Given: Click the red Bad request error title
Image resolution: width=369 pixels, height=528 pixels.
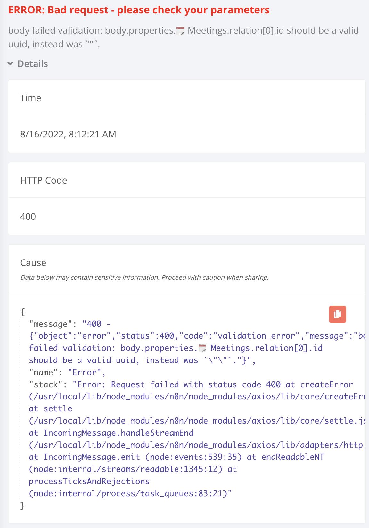Looking at the screenshot, I should [139, 10].
